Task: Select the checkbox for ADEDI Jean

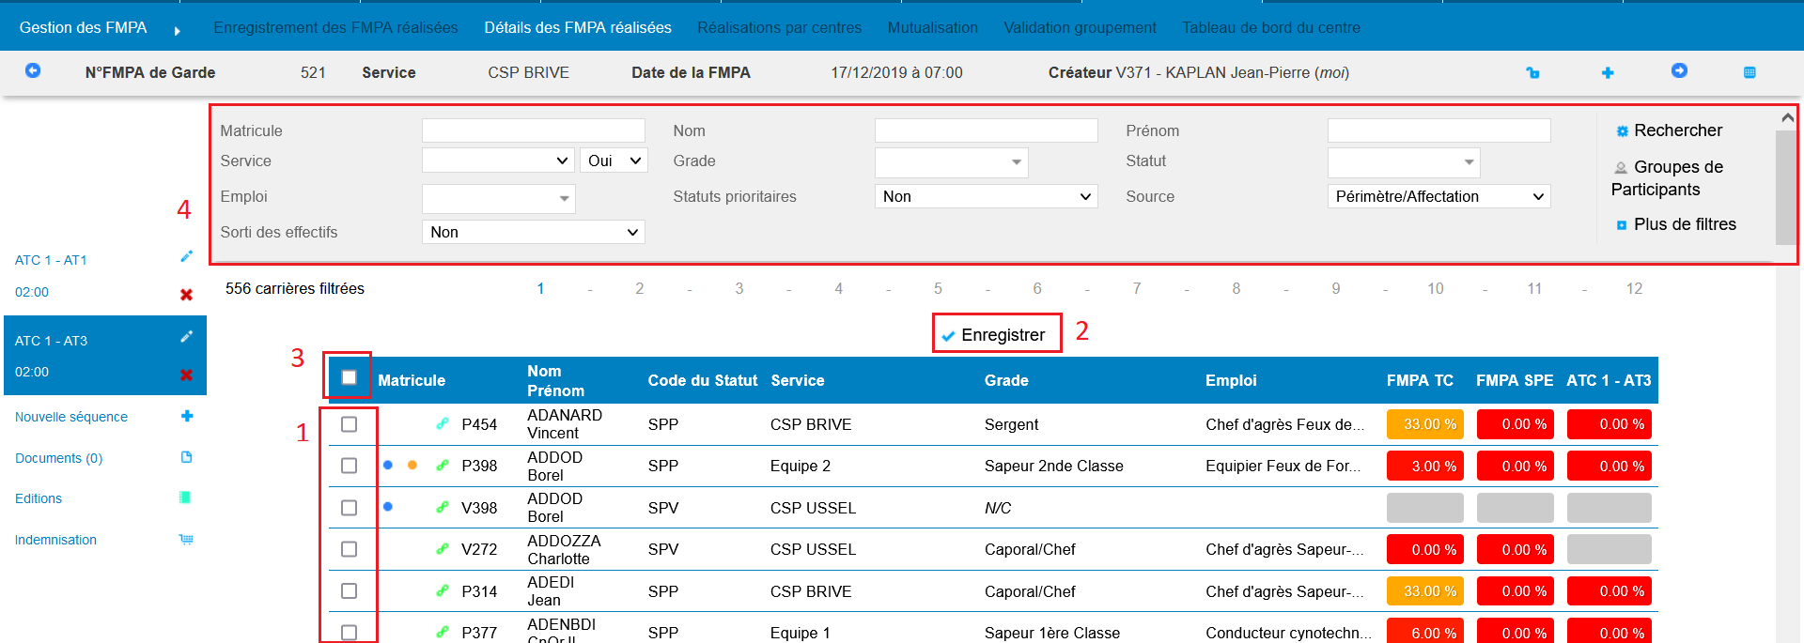Action: click(x=349, y=591)
